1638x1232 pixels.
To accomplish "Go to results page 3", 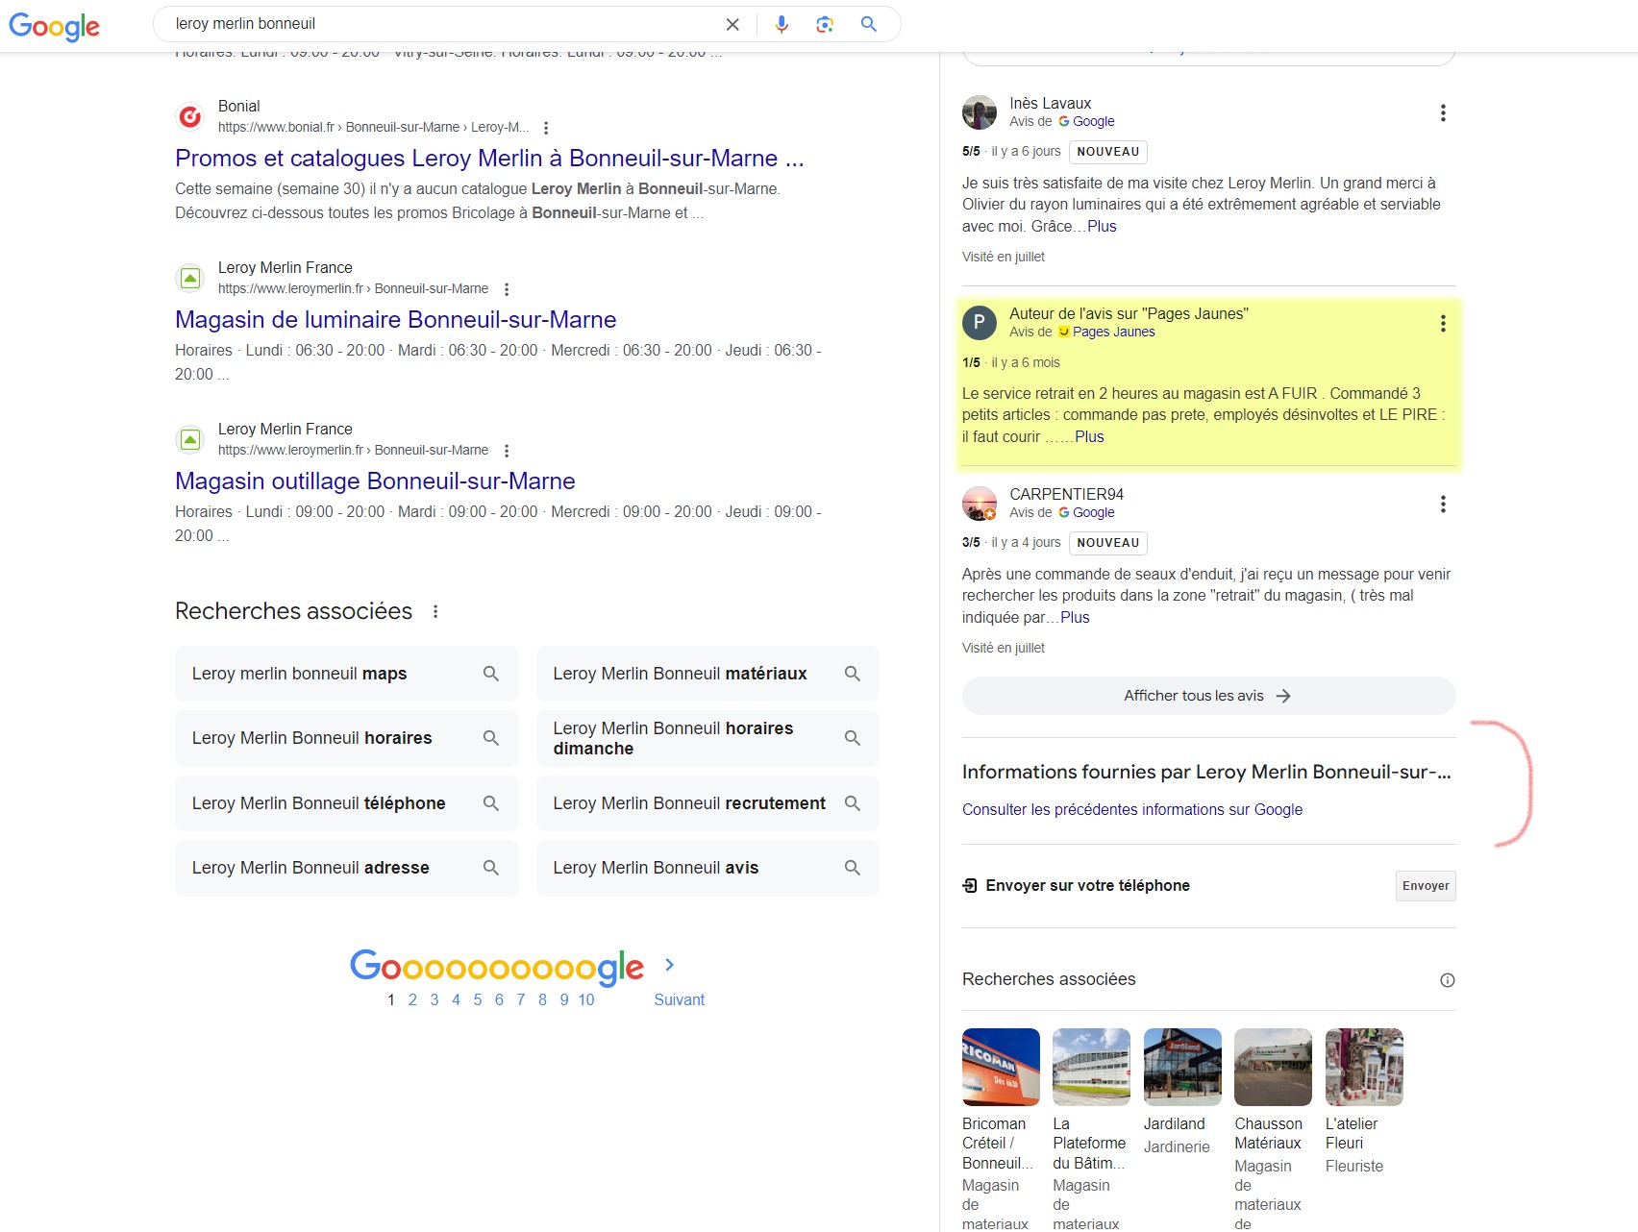I will pos(434,999).
